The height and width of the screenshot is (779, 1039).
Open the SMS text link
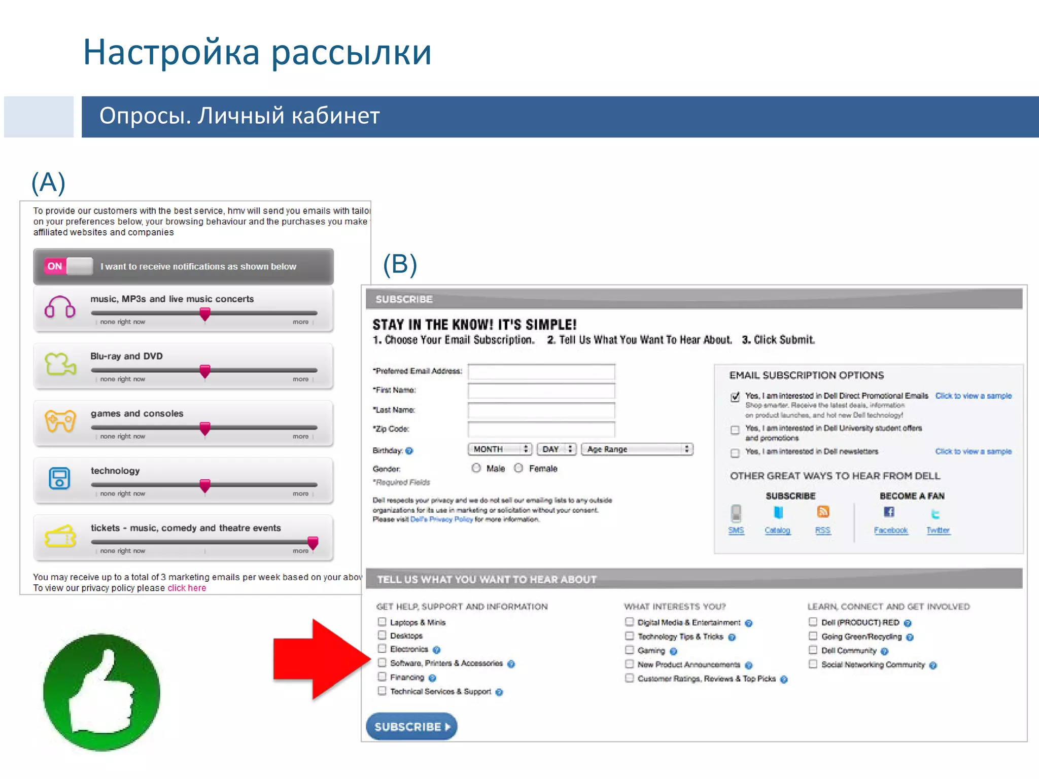pyautogui.click(x=736, y=530)
